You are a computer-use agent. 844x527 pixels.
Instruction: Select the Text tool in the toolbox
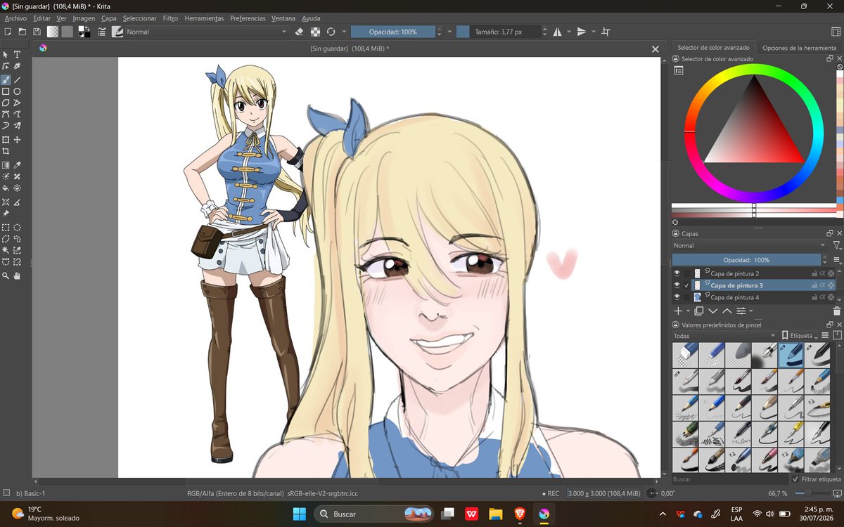tap(17, 54)
